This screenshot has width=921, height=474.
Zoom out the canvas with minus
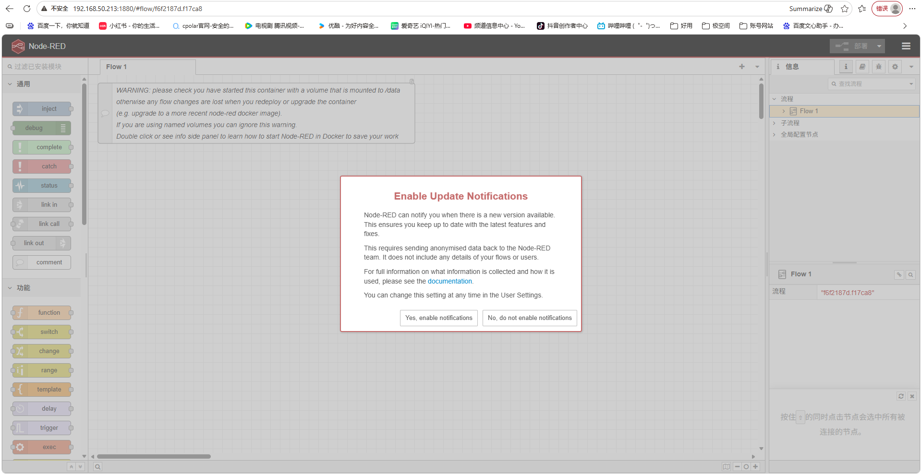point(737,467)
